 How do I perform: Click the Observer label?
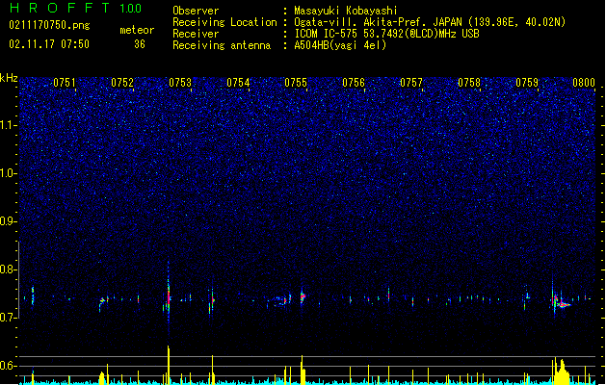coord(196,11)
